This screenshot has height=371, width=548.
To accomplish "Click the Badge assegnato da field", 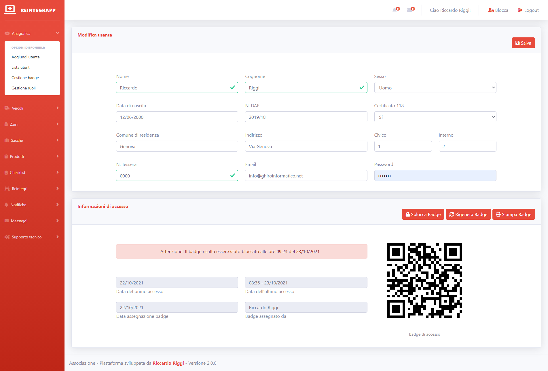I will click(x=306, y=307).
